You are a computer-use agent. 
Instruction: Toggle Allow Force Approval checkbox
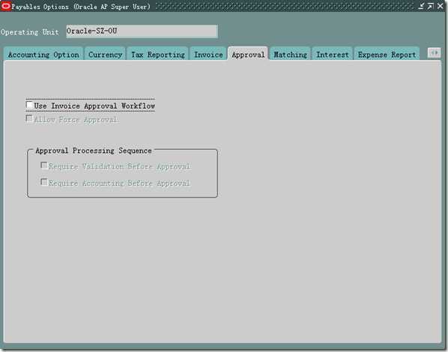point(29,118)
